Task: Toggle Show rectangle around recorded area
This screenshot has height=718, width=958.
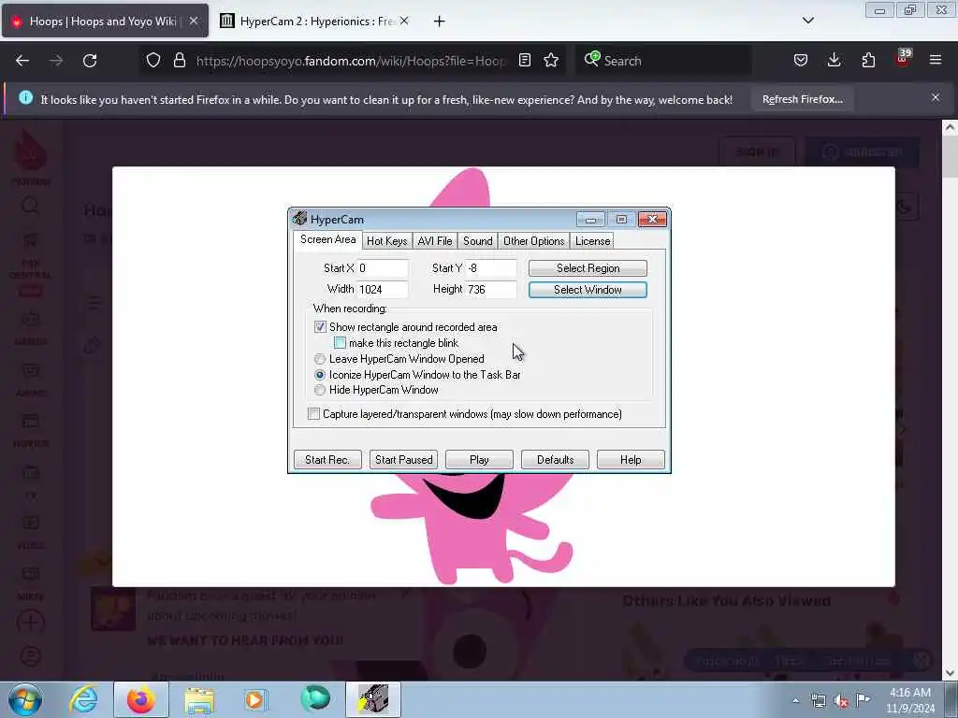Action: [320, 327]
